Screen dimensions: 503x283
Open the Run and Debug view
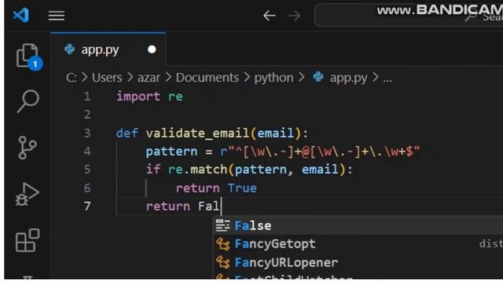(27, 194)
